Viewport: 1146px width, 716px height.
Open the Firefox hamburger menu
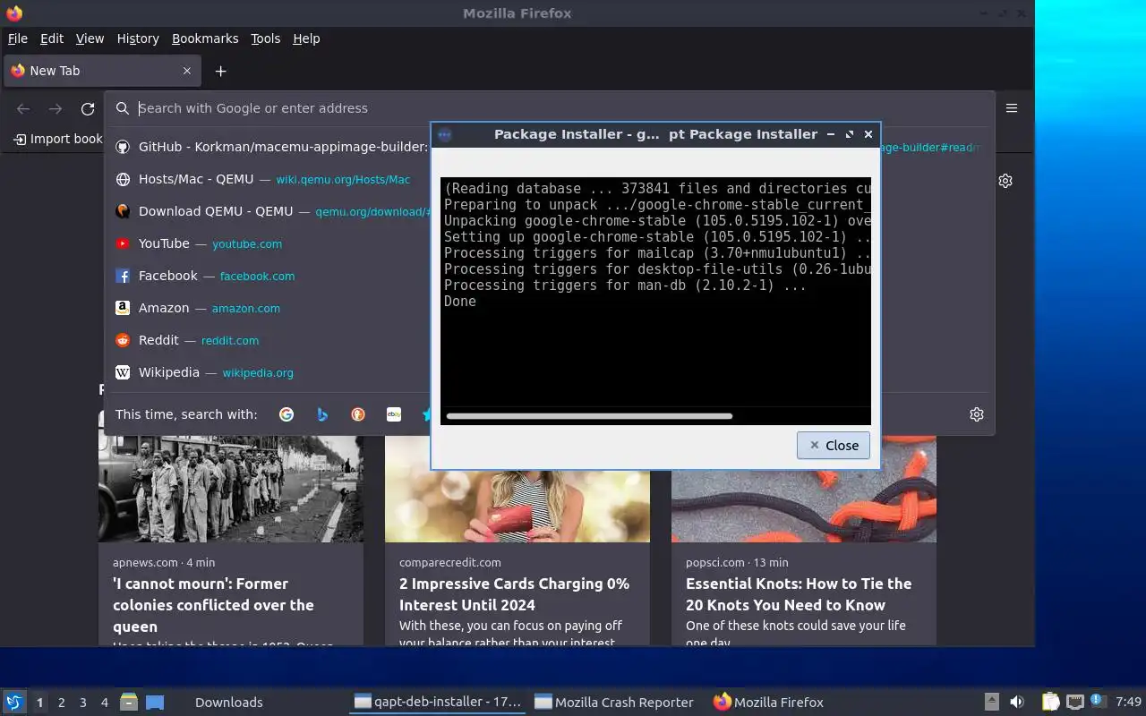pyautogui.click(x=1012, y=108)
